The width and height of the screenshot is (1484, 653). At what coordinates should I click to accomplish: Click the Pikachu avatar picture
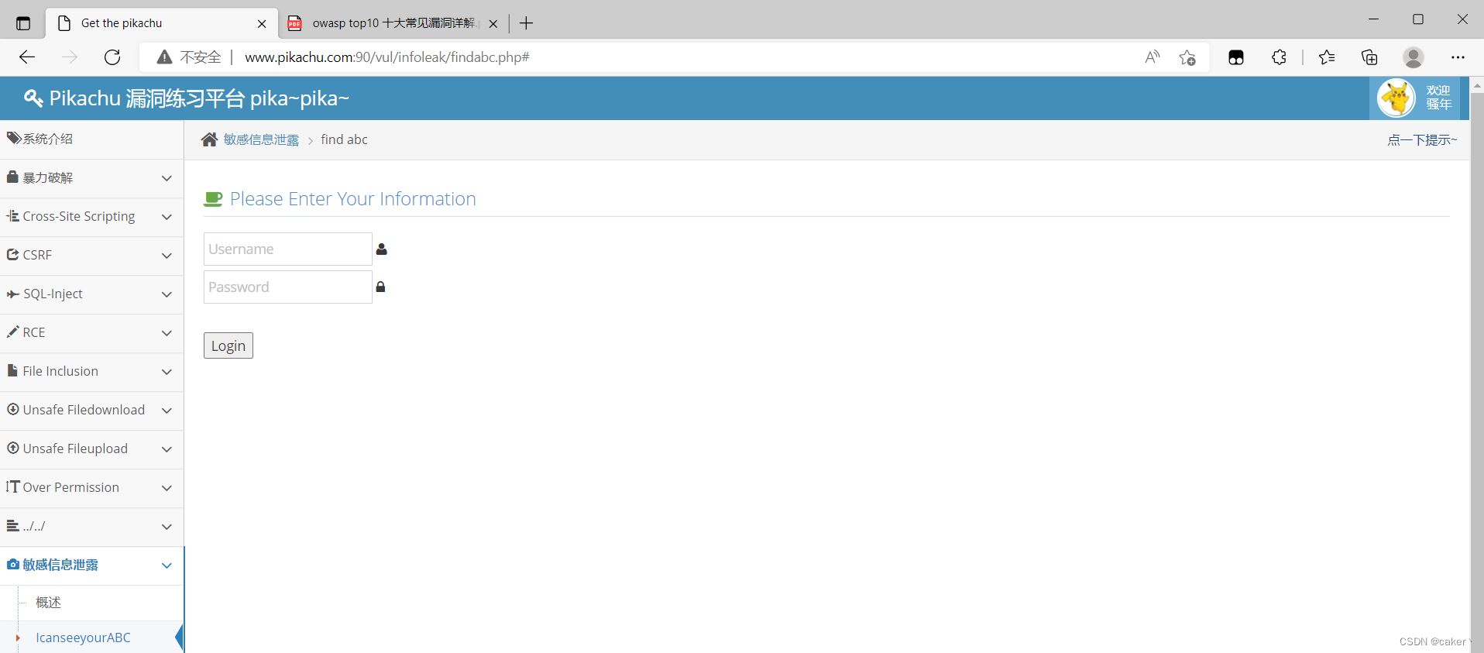click(1396, 98)
